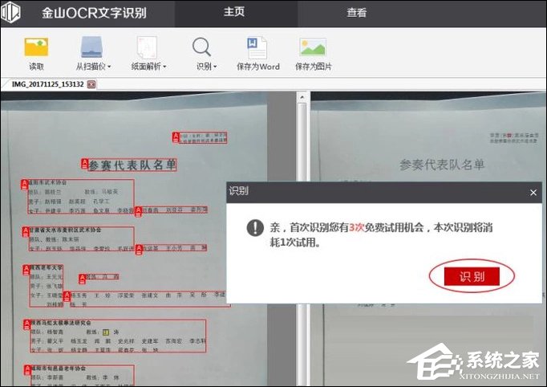
Task: Click the warning exclamation icon in dialog
Action: pos(255,227)
